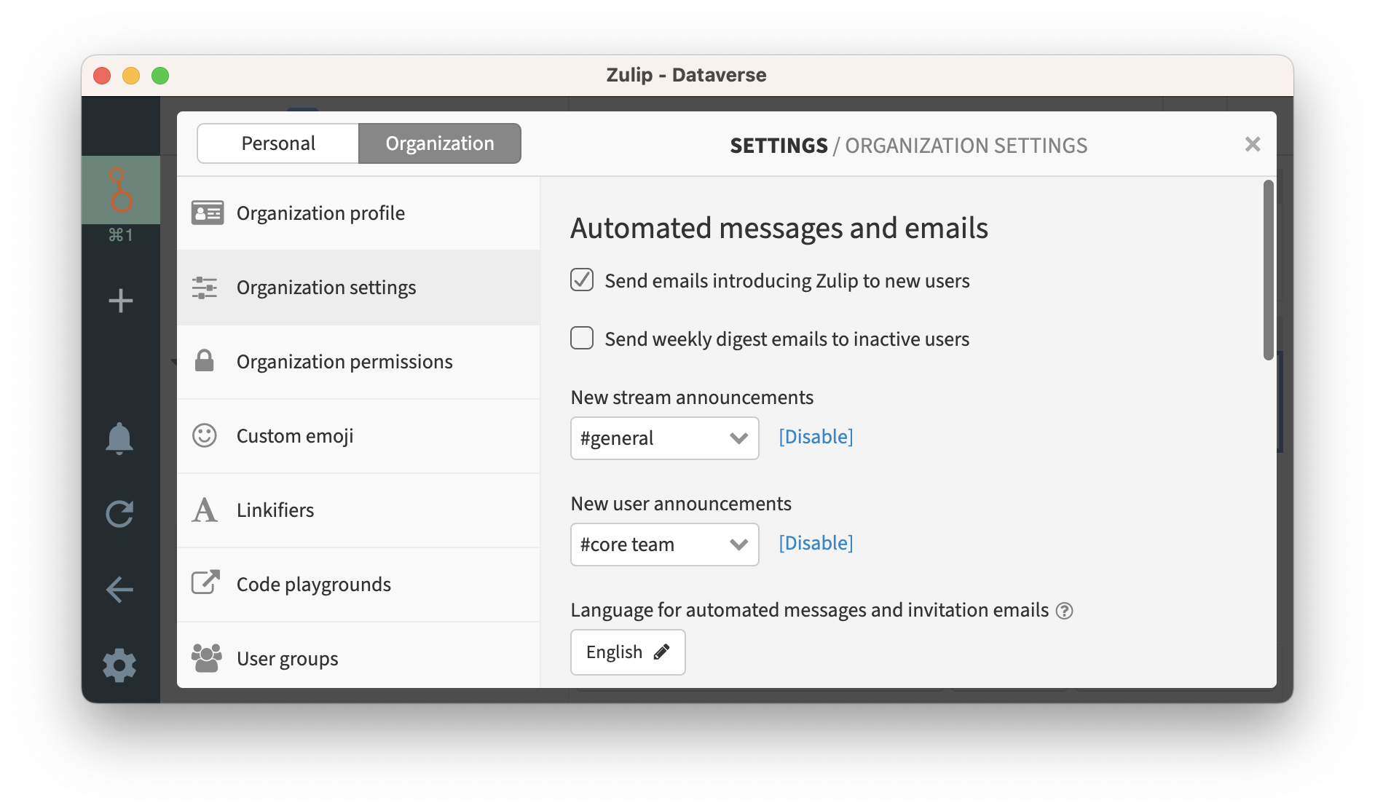Click the Dataverse organization icon in sidebar
Viewport: 1375px width, 811px height.
120,190
